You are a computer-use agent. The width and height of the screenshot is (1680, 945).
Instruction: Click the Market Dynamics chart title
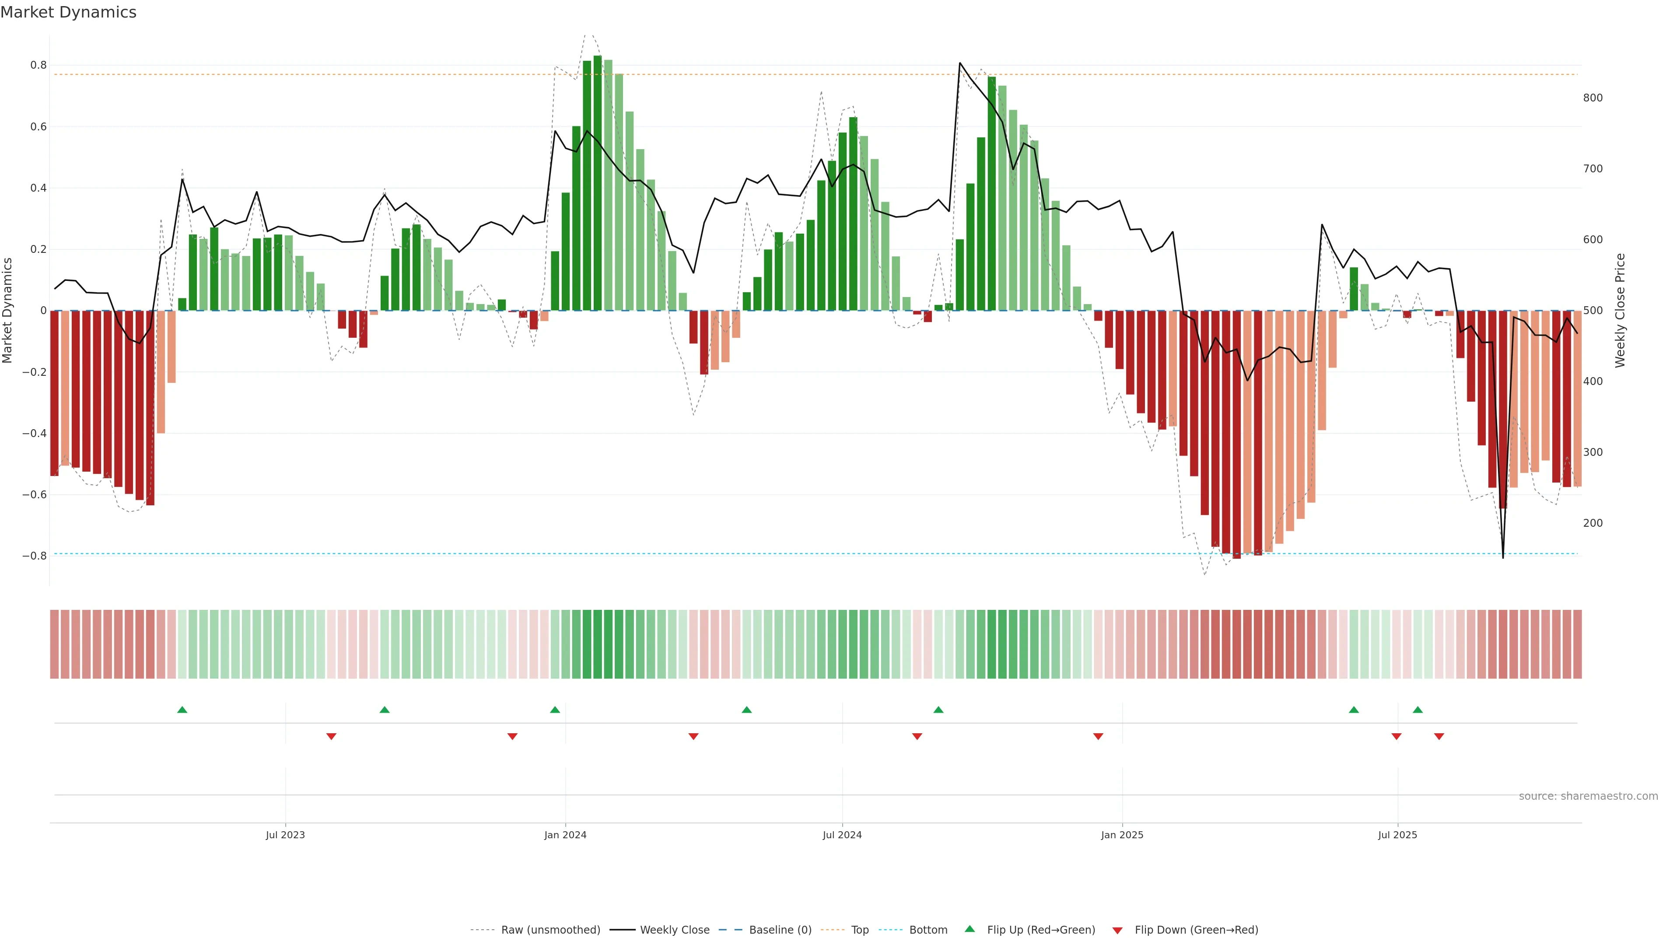click(69, 12)
